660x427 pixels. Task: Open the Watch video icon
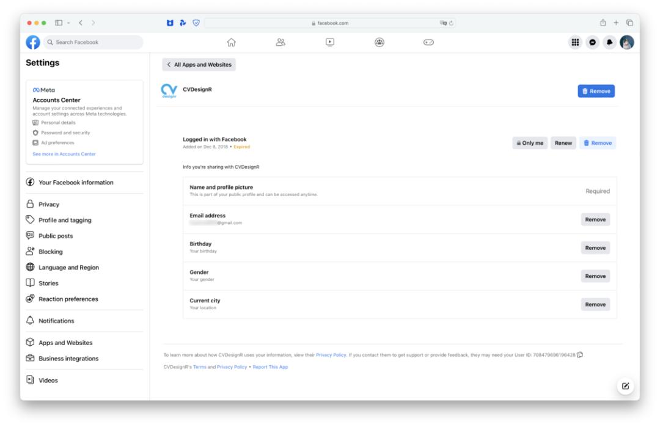(330, 42)
